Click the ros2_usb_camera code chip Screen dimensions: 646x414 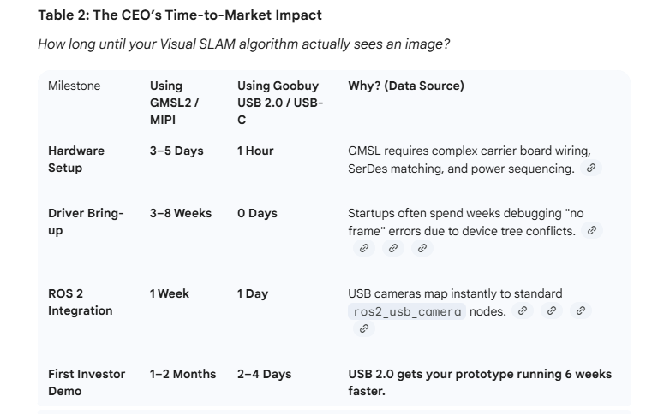(x=405, y=311)
